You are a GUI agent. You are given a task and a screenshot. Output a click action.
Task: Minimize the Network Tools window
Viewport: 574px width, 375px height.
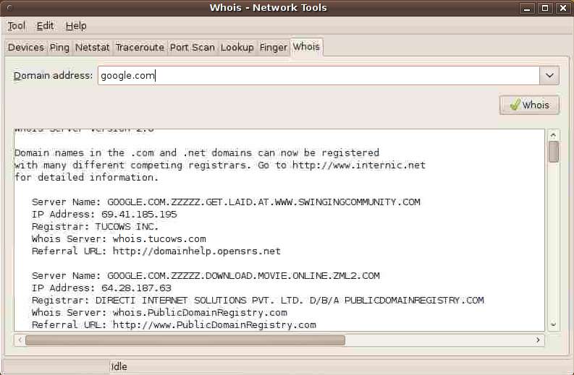tap(527, 8)
